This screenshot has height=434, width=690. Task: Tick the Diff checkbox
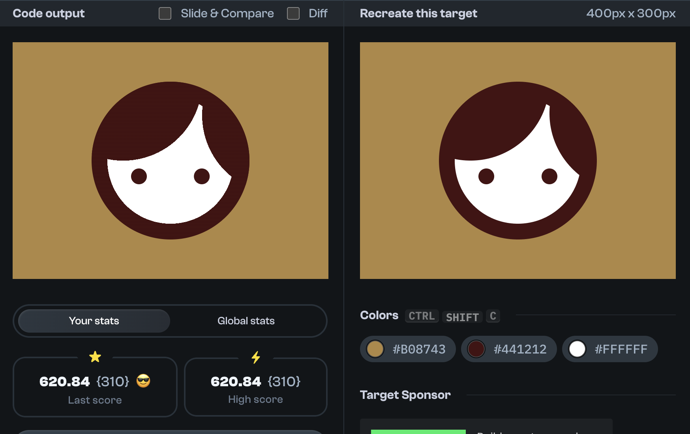click(x=293, y=13)
